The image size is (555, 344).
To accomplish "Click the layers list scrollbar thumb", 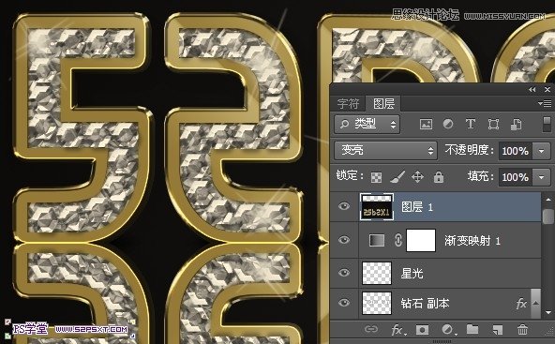I will pos(548,216).
